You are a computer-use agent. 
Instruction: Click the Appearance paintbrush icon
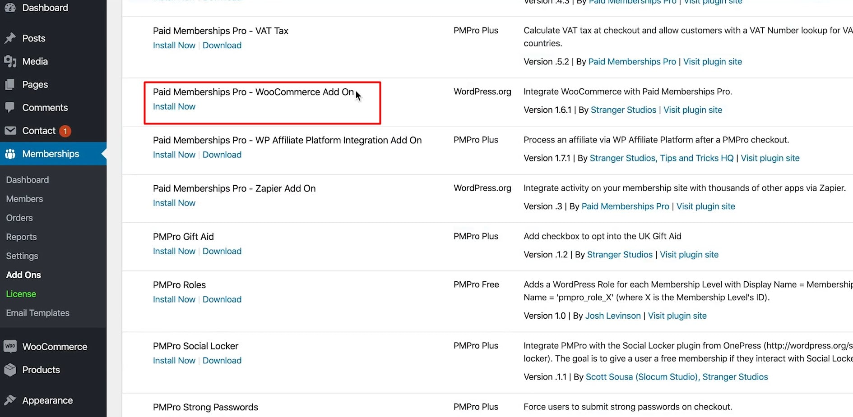(x=10, y=400)
